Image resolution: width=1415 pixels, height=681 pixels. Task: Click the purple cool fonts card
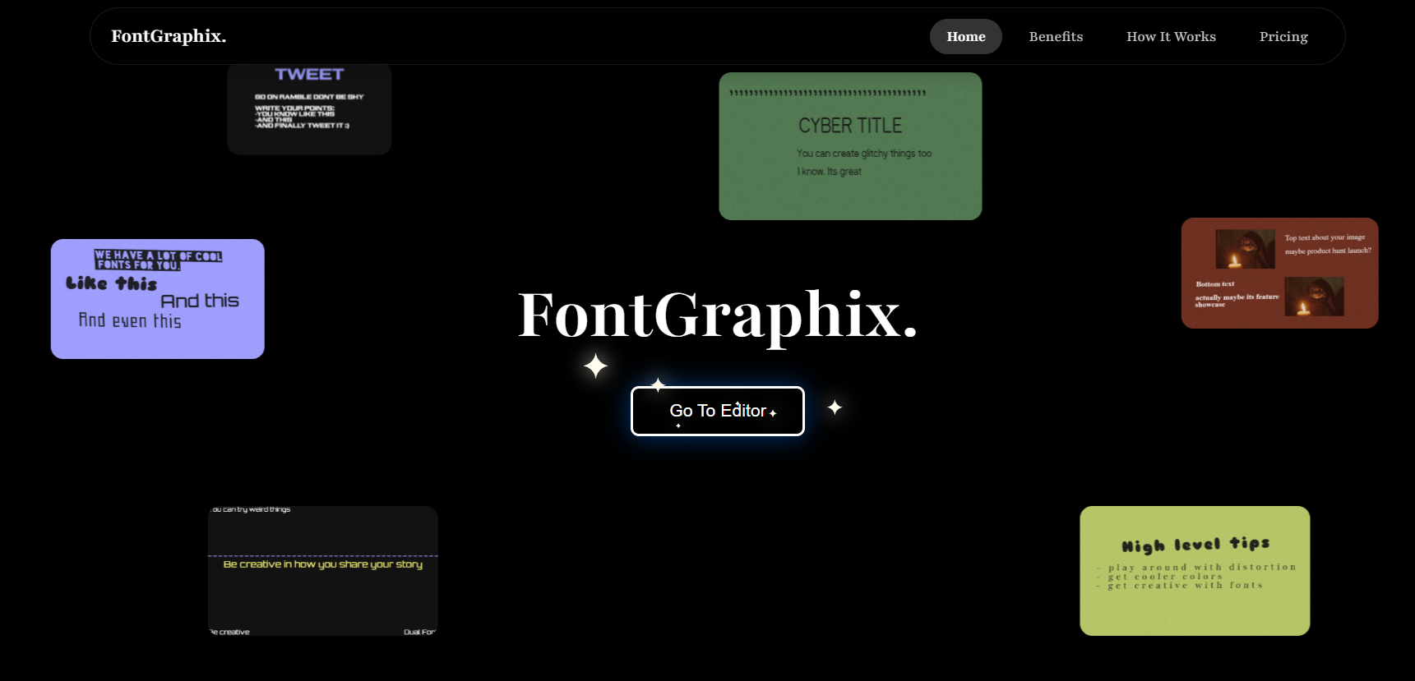point(157,299)
